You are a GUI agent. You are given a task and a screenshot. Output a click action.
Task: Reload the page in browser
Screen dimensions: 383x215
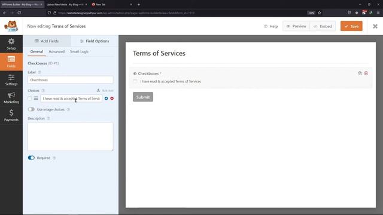coord(19,13)
